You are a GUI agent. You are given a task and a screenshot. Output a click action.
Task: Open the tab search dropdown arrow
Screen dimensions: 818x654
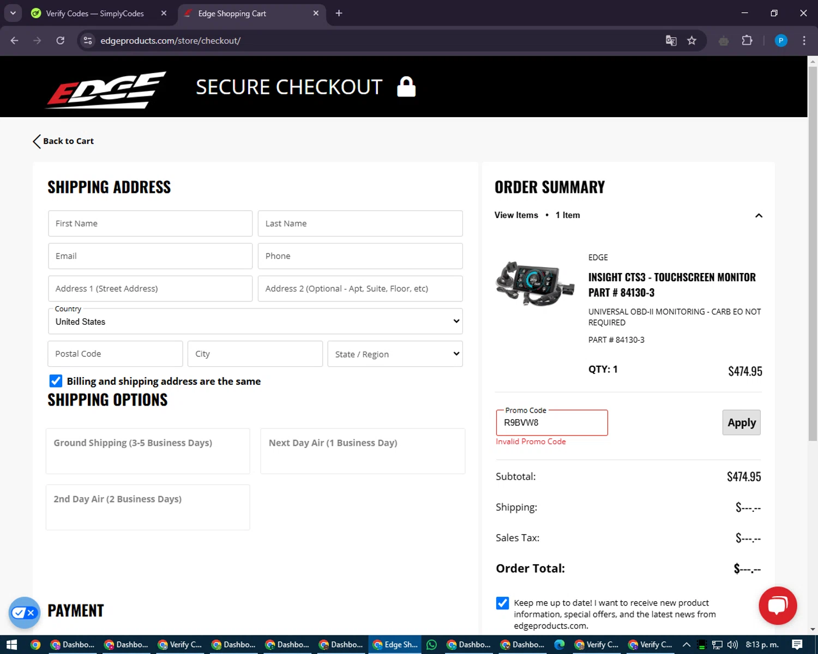(13, 13)
